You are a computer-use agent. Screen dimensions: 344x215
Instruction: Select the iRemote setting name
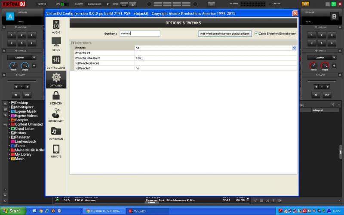point(80,48)
